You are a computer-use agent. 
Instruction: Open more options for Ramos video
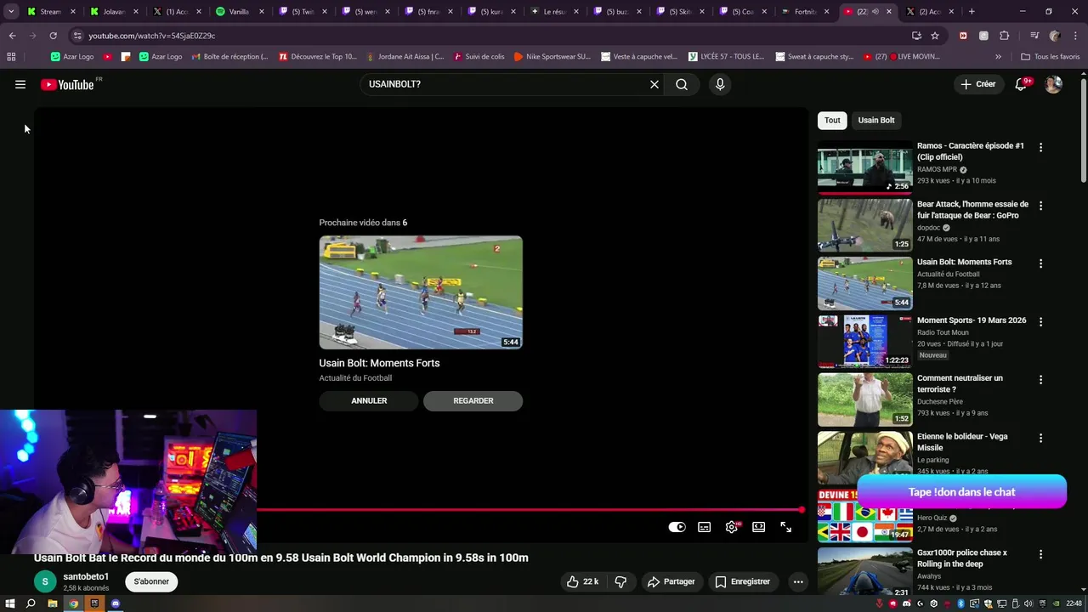(x=1040, y=147)
